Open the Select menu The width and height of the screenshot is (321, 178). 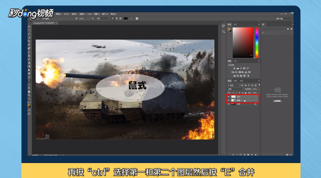(74, 14)
